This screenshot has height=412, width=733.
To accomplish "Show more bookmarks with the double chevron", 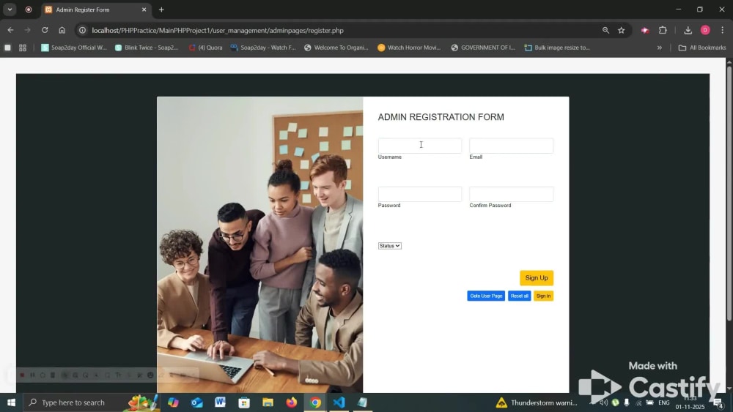I will [660, 48].
